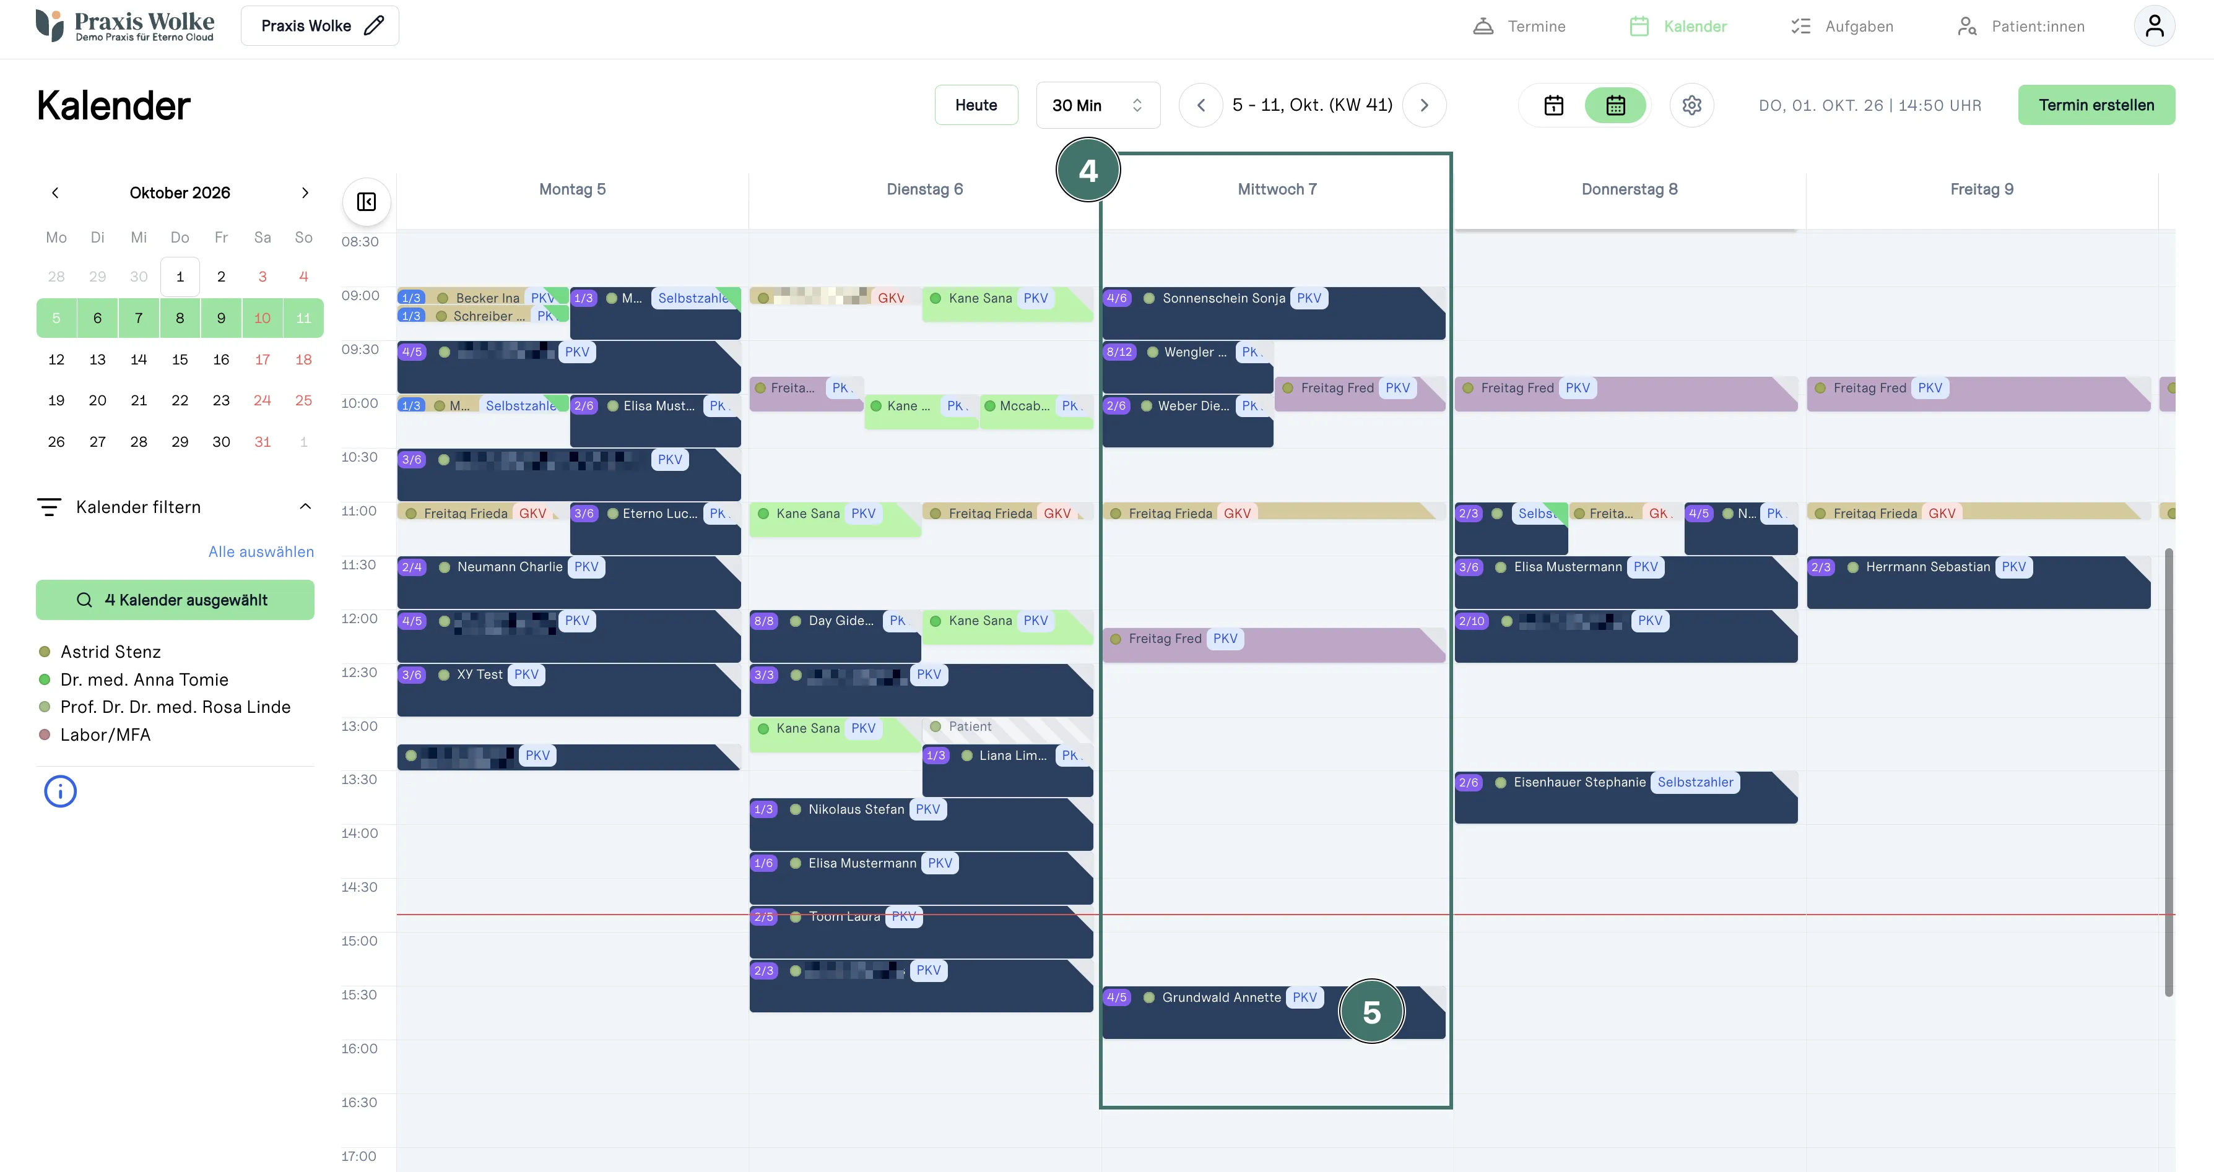This screenshot has width=2214, height=1172.
Task: Click the Montag 5 column header
Action: (x=571, y=189)
